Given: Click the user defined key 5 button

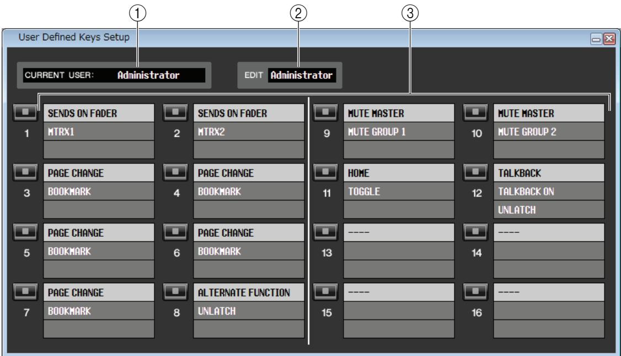Looking at the screenshot, I should [25, 232].
